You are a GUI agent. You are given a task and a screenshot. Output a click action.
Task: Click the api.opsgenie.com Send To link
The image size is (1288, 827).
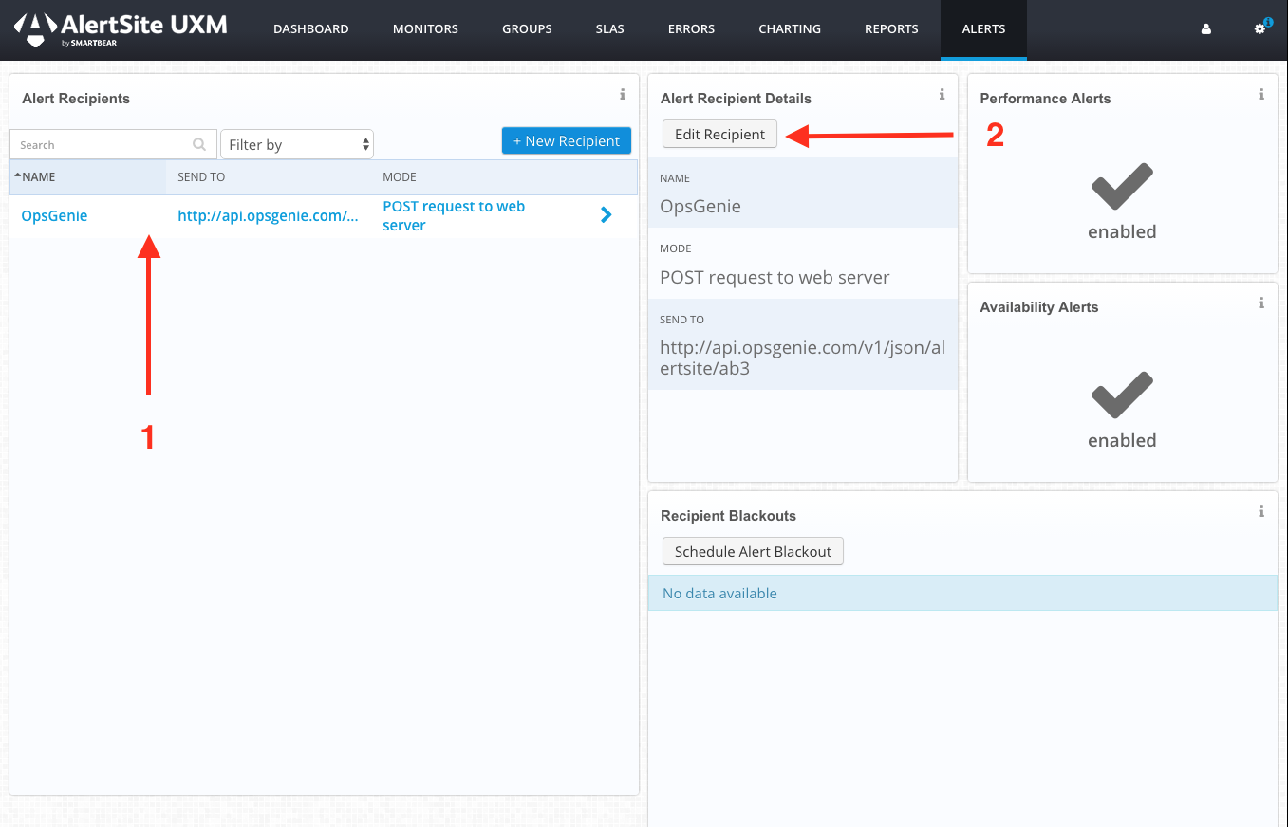268,215
